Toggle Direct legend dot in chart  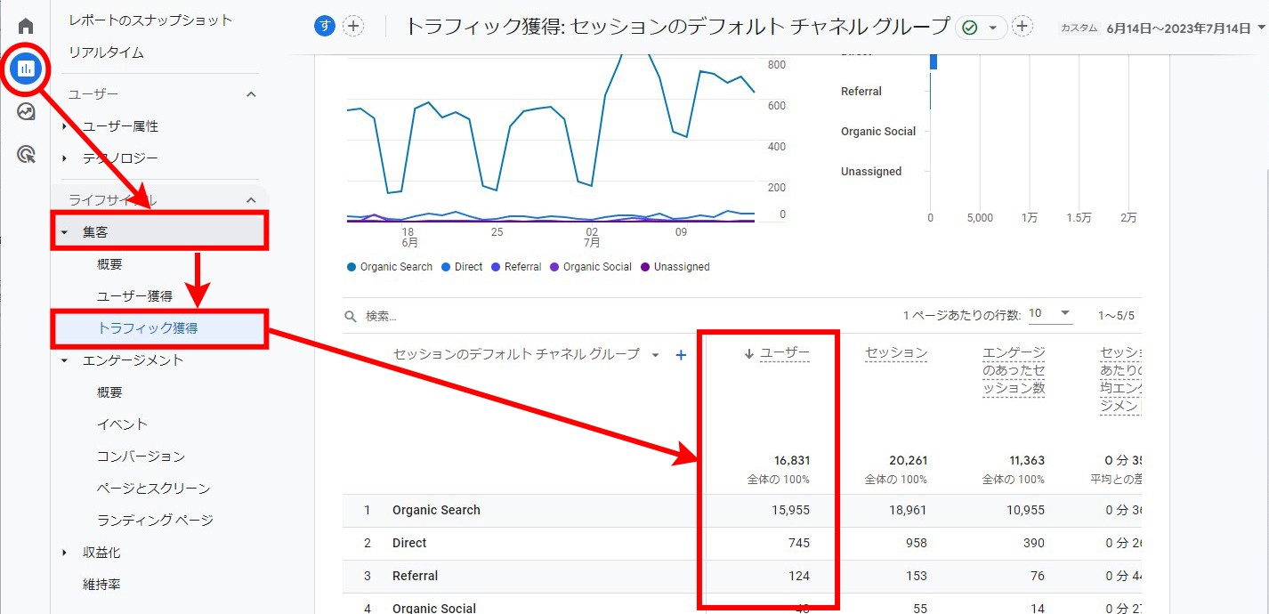(x=446, y=267)
